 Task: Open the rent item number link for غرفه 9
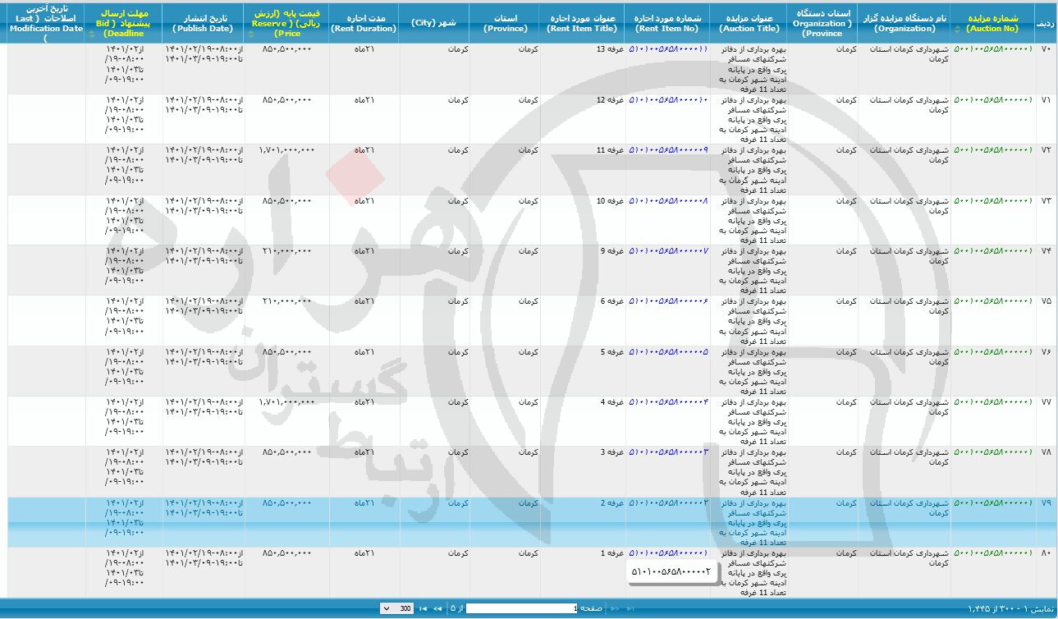pyautogui.click(x=667, y=250)
